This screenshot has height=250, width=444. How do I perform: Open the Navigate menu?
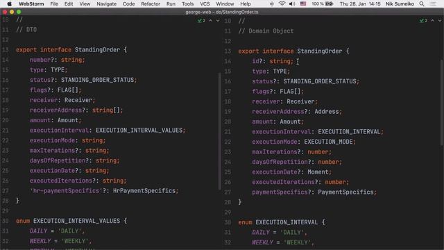106,4
